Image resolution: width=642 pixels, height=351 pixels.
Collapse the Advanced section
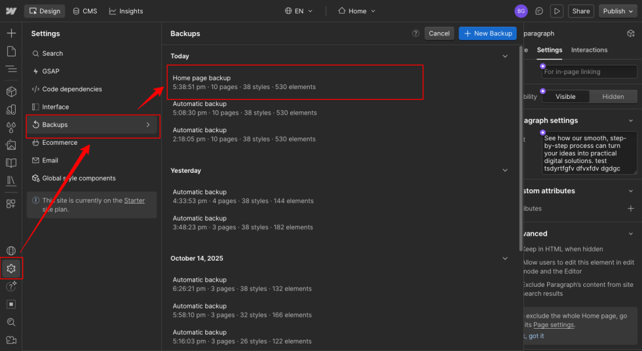pos(630,234)
